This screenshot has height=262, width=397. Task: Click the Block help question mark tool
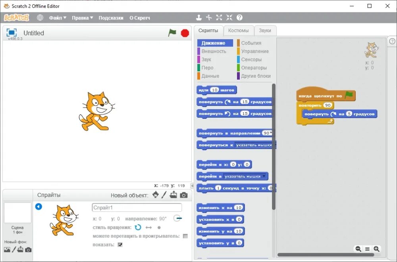pyautogui.click(x=239, y=17)
